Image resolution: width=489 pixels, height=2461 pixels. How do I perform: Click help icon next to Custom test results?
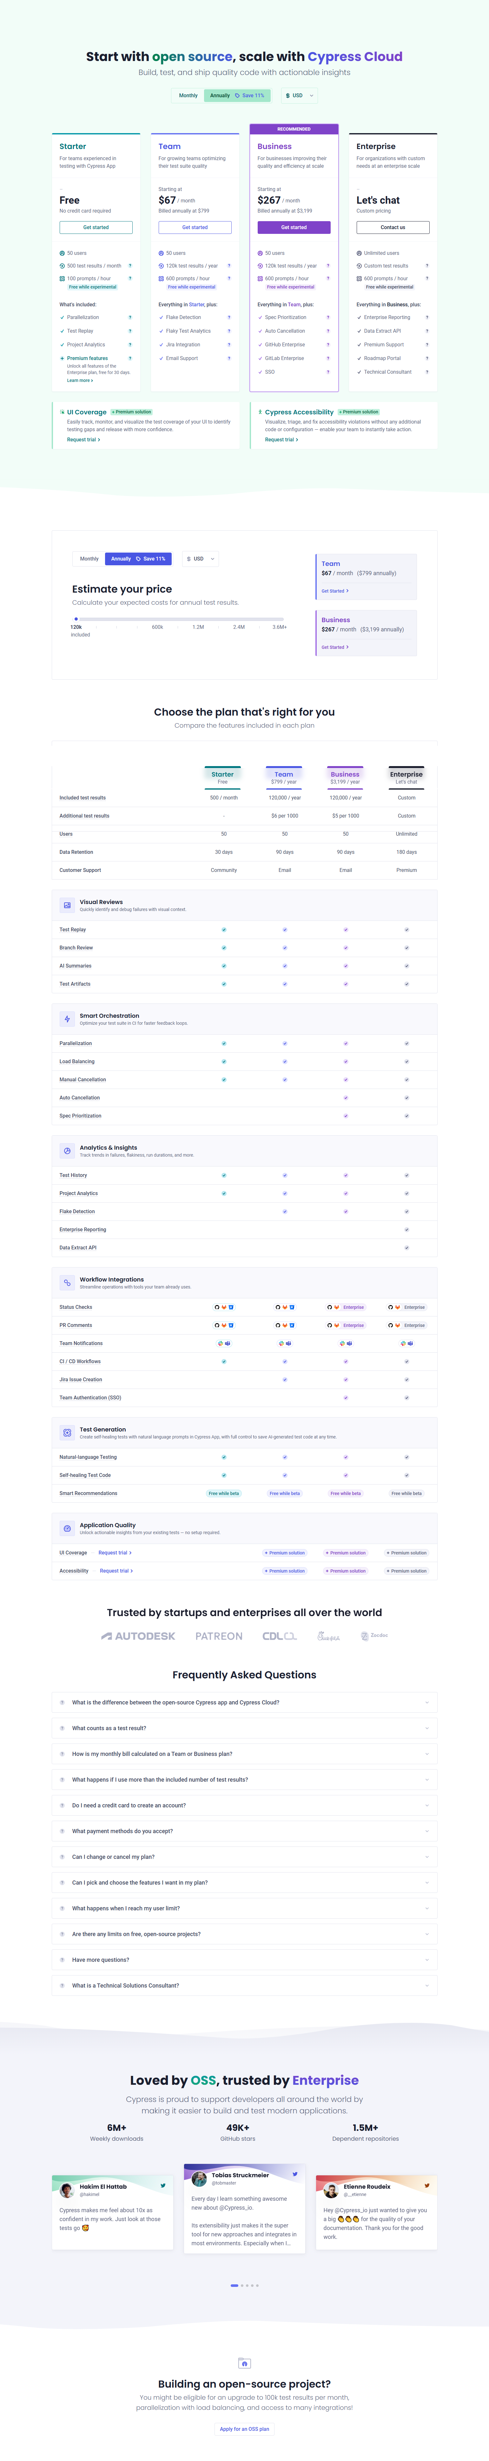click(x=427, y=266)
